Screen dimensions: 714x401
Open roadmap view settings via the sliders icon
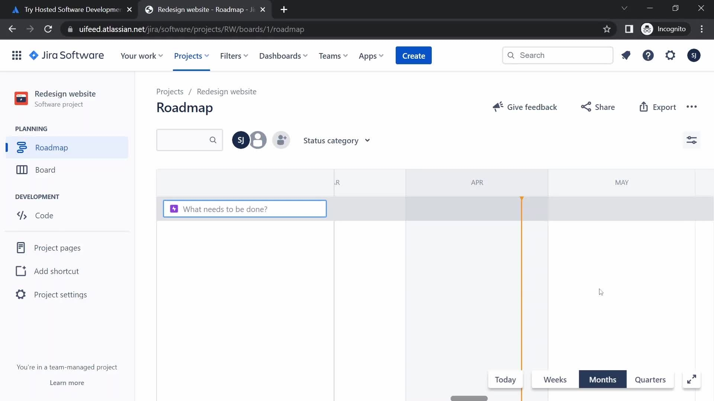pos(692,140)
